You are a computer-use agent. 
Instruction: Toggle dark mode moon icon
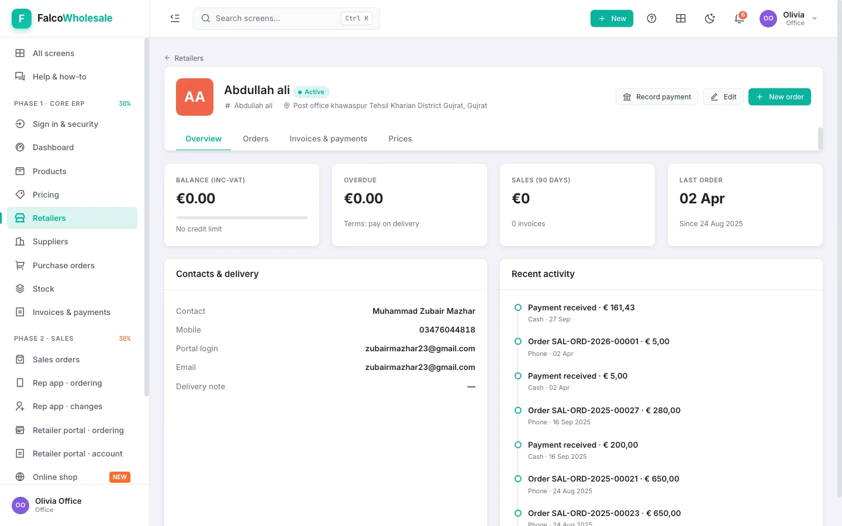(710, 18)
